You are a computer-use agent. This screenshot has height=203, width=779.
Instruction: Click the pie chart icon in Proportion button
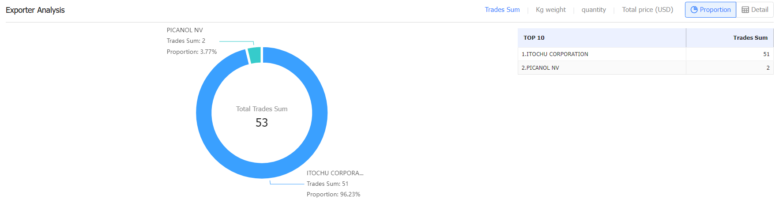click(694, 10)
